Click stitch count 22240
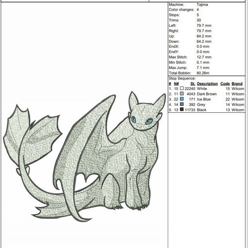 190,88
